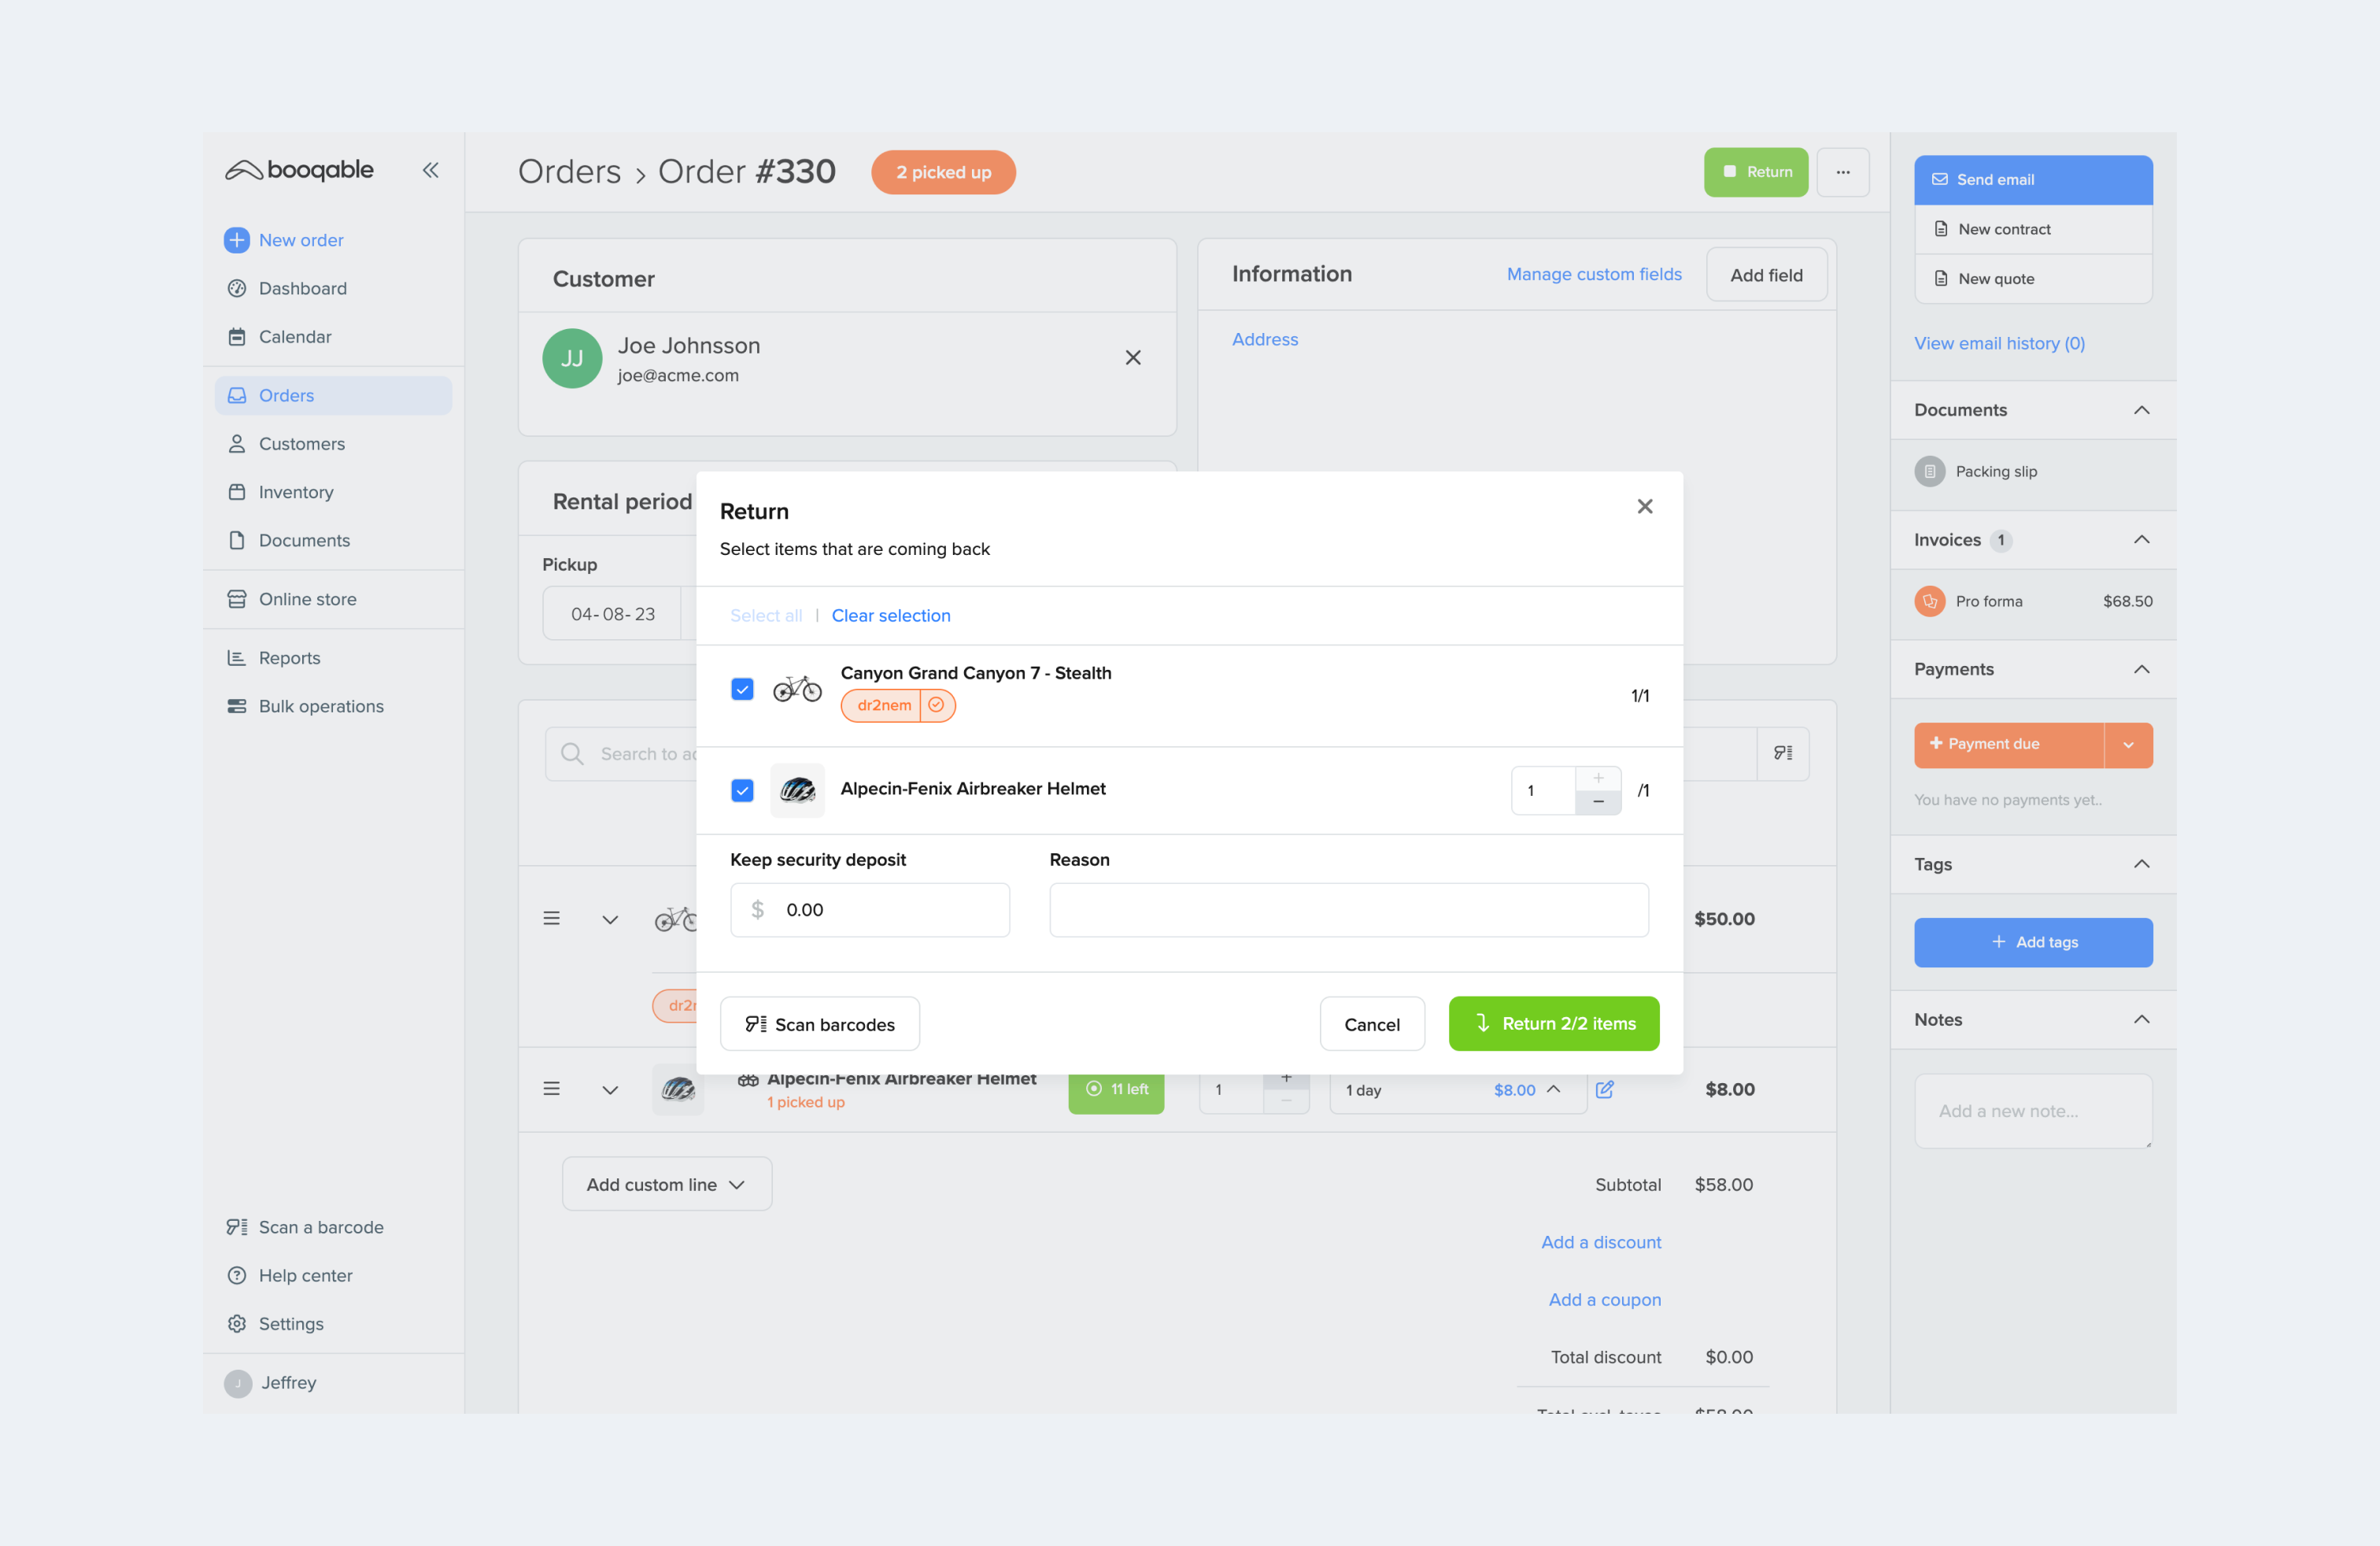Collapse the Invoices panel
This screenshot has height=1546, width=2380.
(x=2142, y=539)
